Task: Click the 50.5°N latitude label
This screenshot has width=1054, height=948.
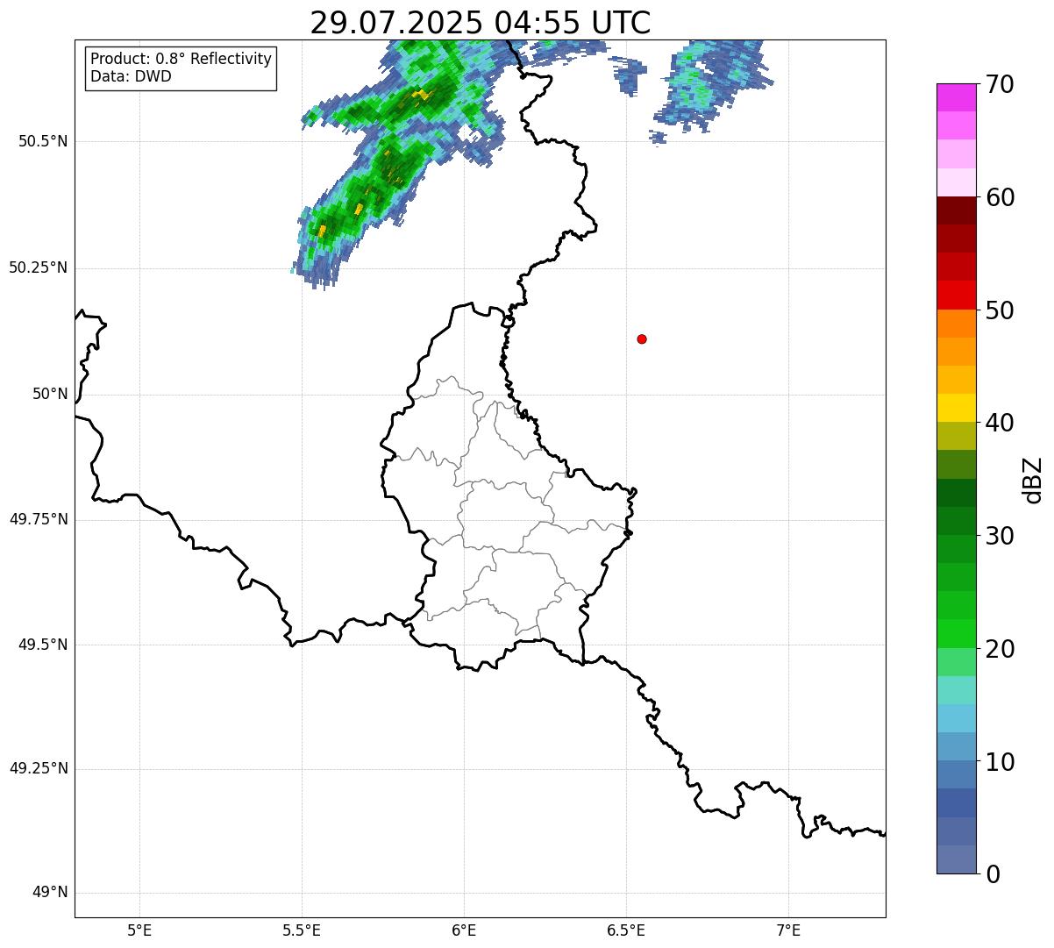Action: pos(43,141)
